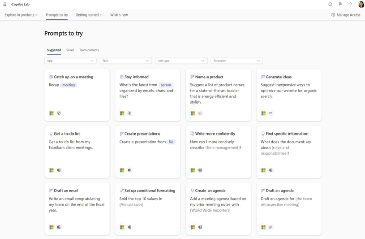Viewport: 365px width, 239px height.
Task: Open the Catch up on a meeting card title
Action: [x=74, y=77]
